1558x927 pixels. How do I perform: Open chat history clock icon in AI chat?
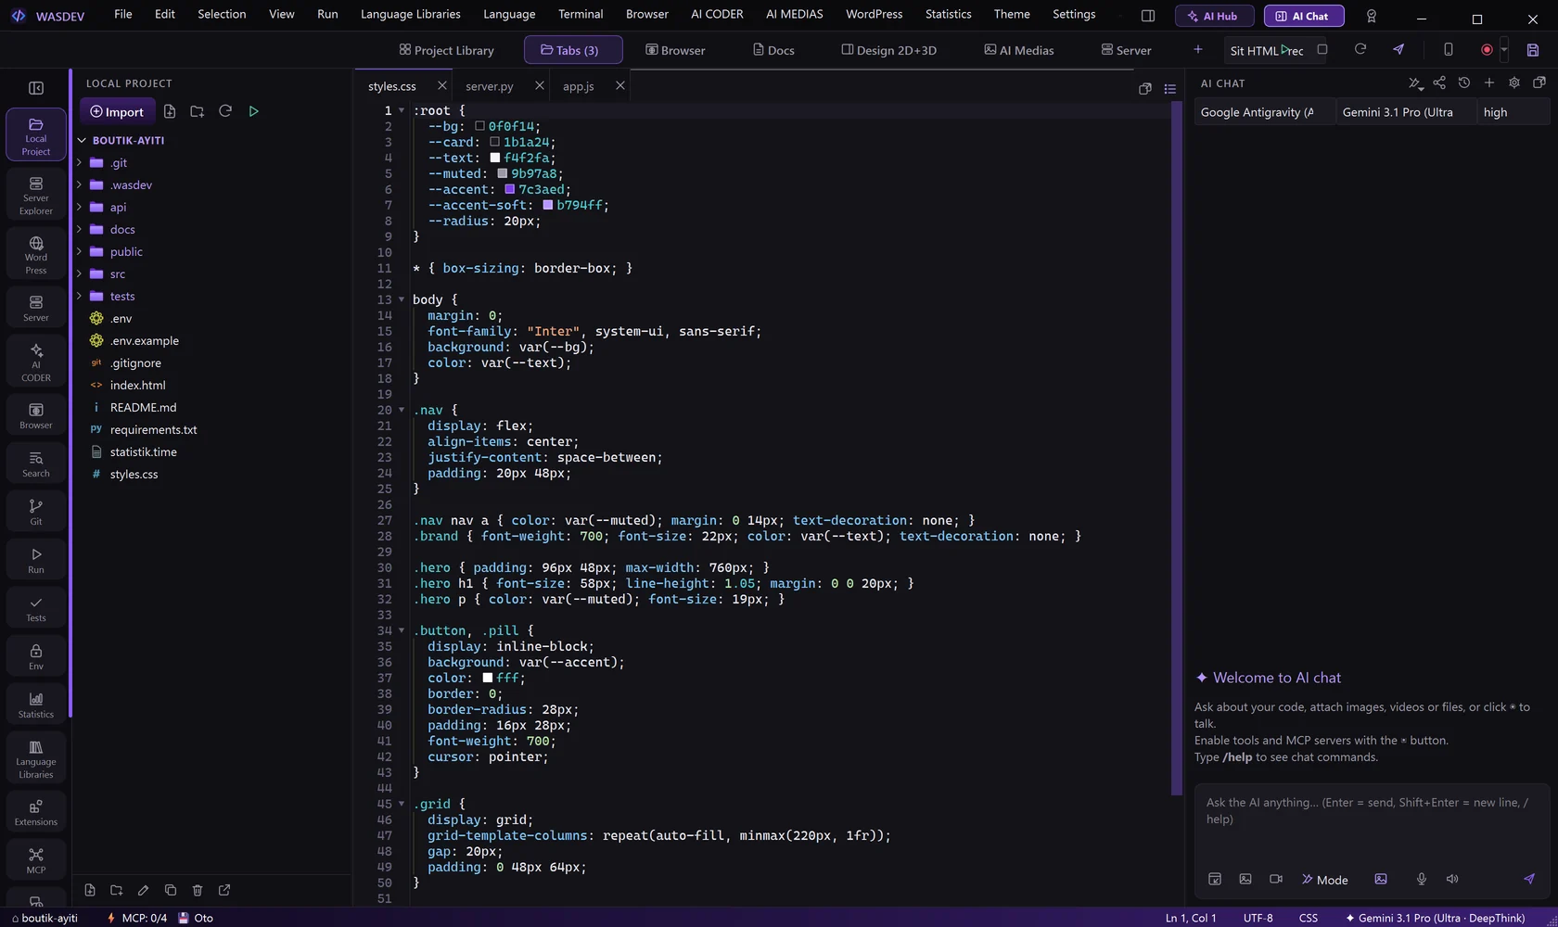[1464, 83]
